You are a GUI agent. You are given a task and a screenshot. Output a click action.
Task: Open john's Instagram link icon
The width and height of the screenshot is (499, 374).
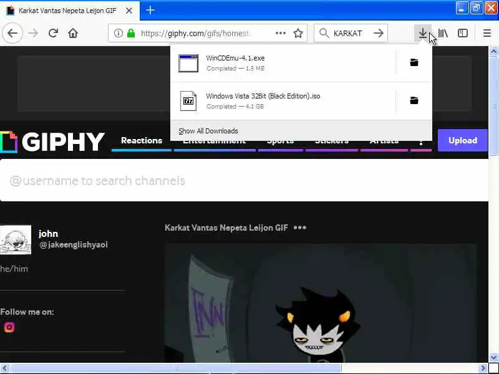coord(9,327)
